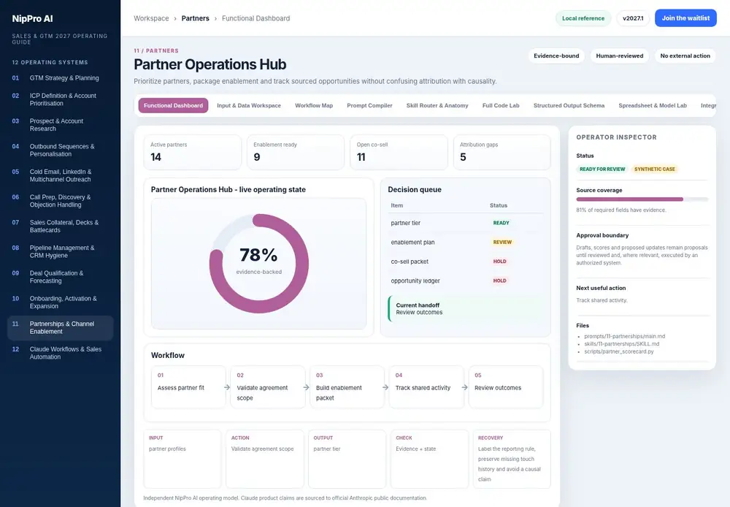Click prompts/11-partnerships/main.md file entry
The image size is (730, 507).
click(x=624, y=336)
